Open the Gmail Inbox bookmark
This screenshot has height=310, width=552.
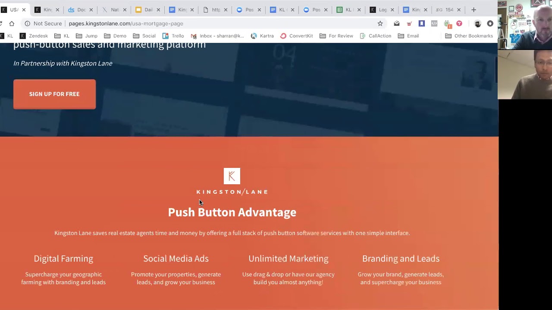pyautogui.click(x=217, y=36)
